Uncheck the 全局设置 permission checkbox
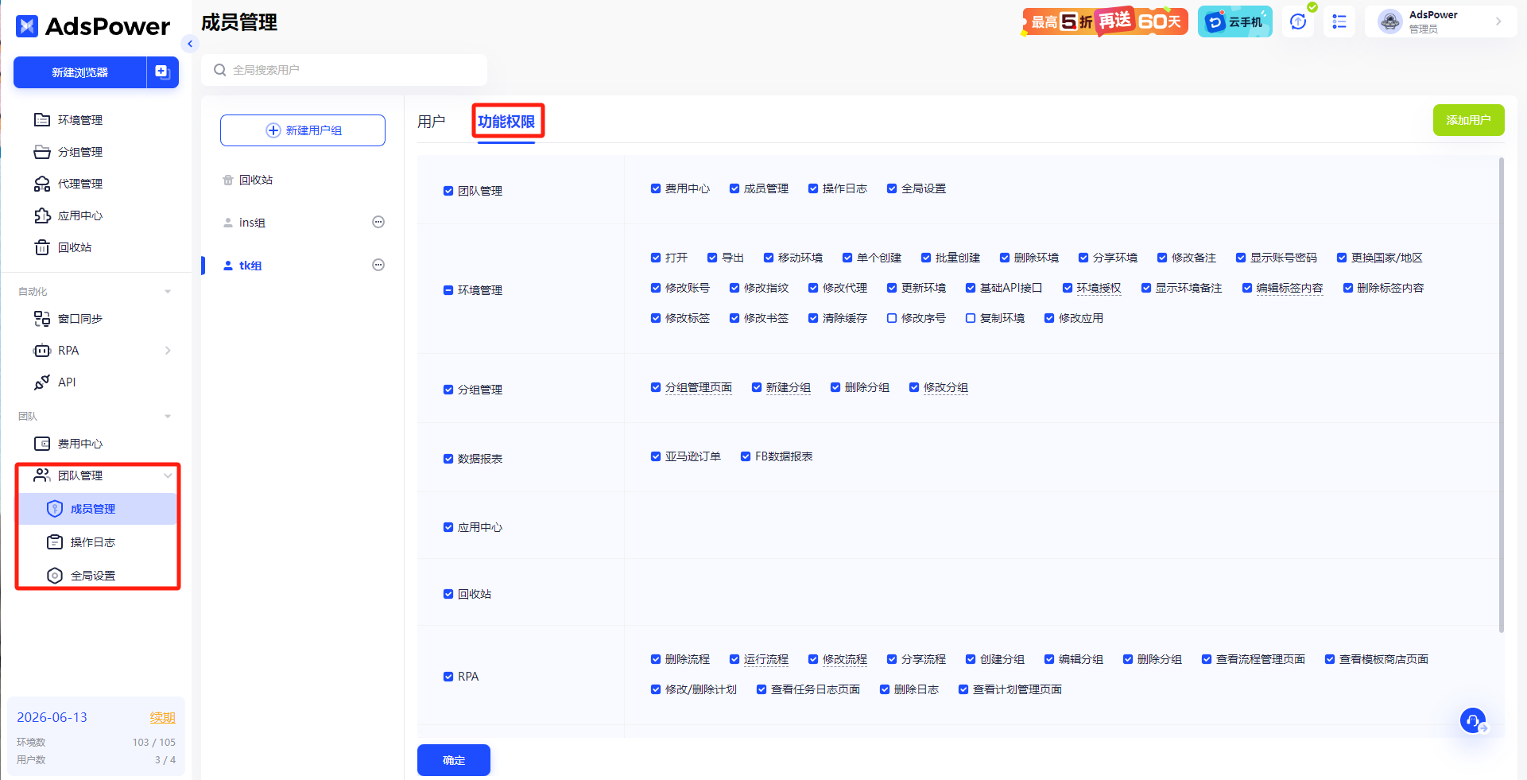The image size is (1527, 780). [x=892, y=188]
